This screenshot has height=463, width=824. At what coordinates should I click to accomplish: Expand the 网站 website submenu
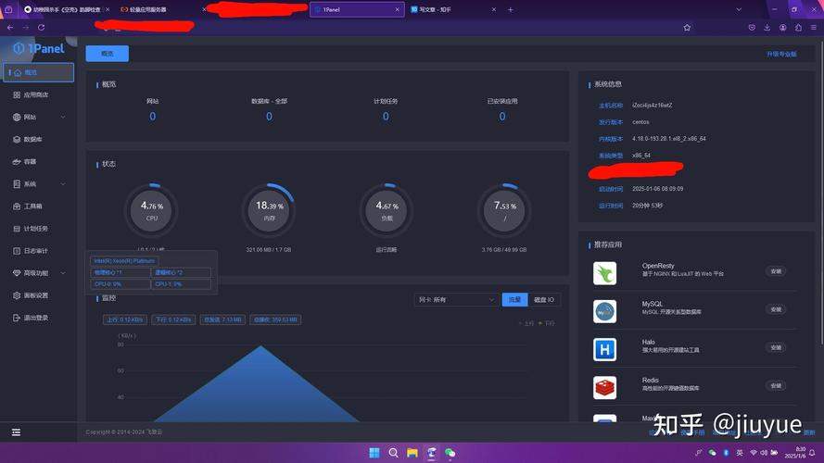[63, 117]
